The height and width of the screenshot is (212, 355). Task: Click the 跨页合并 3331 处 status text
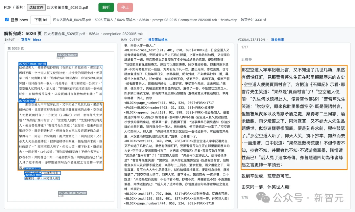[x=253, y=20]
